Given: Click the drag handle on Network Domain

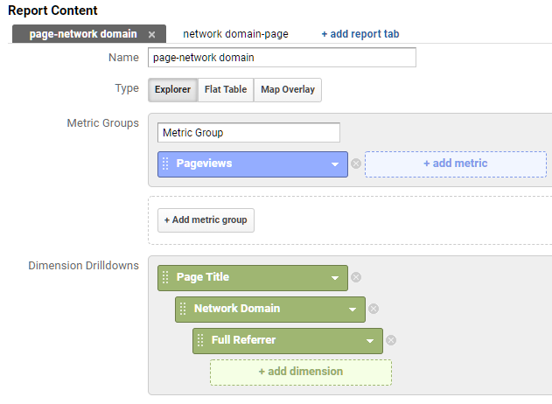Looking at the screenshot, I should point(183,309).
